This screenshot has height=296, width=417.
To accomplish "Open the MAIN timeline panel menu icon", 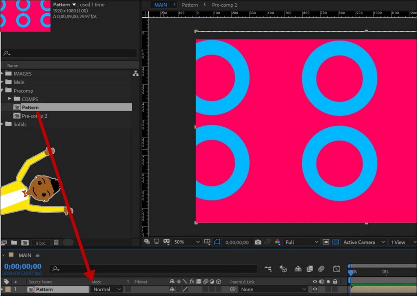I will coord(38,255).
